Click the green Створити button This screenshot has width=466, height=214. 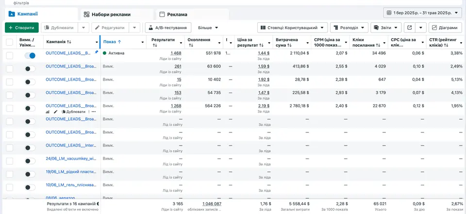[22, 28]
